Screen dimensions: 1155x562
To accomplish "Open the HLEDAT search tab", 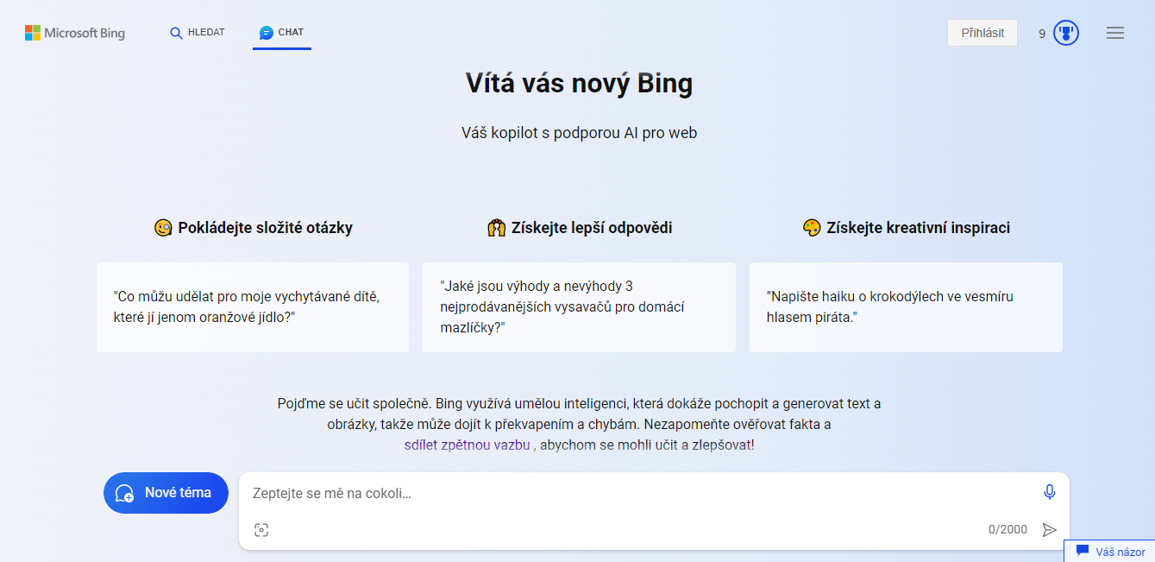I will (198, 33).
